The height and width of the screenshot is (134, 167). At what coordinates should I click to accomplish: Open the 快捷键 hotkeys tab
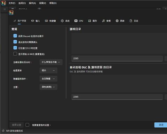point(50,21)
